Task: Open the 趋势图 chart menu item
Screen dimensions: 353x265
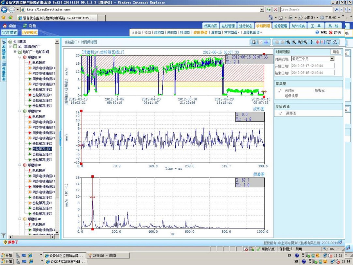Action: click(x=159, y=33)
